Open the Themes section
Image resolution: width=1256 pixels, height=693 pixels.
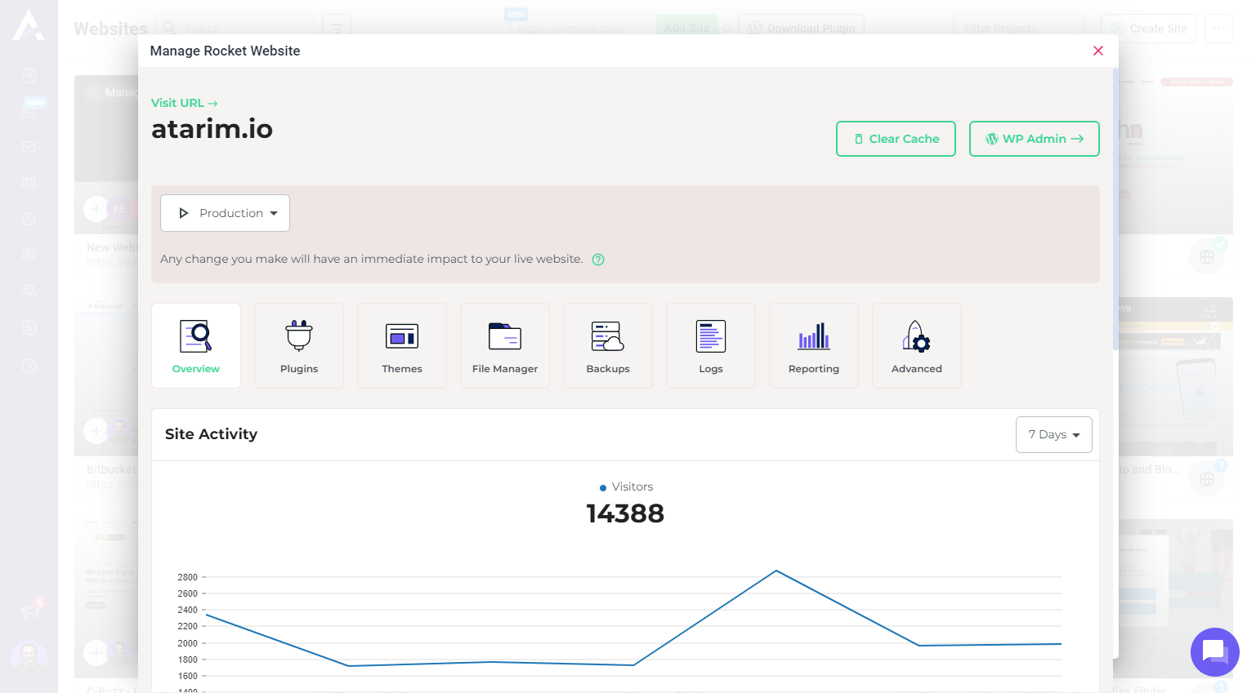pyautogui.click(x=402, y=345)
